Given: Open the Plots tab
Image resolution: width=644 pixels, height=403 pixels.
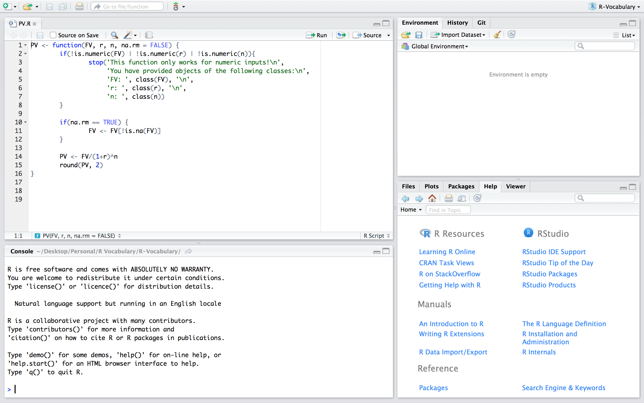Looking at the screenshot, I should pos(431,186).
